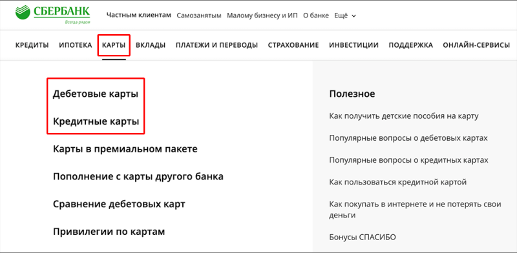Open the О банке page

(x=316, y=15)
